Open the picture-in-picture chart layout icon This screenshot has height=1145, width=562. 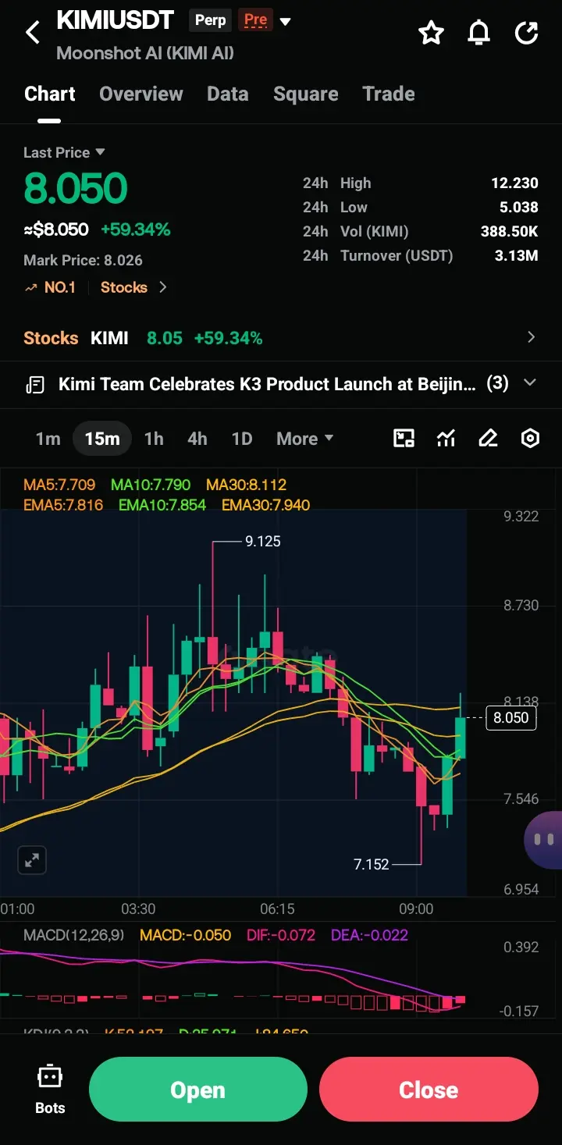coord(404,439)
